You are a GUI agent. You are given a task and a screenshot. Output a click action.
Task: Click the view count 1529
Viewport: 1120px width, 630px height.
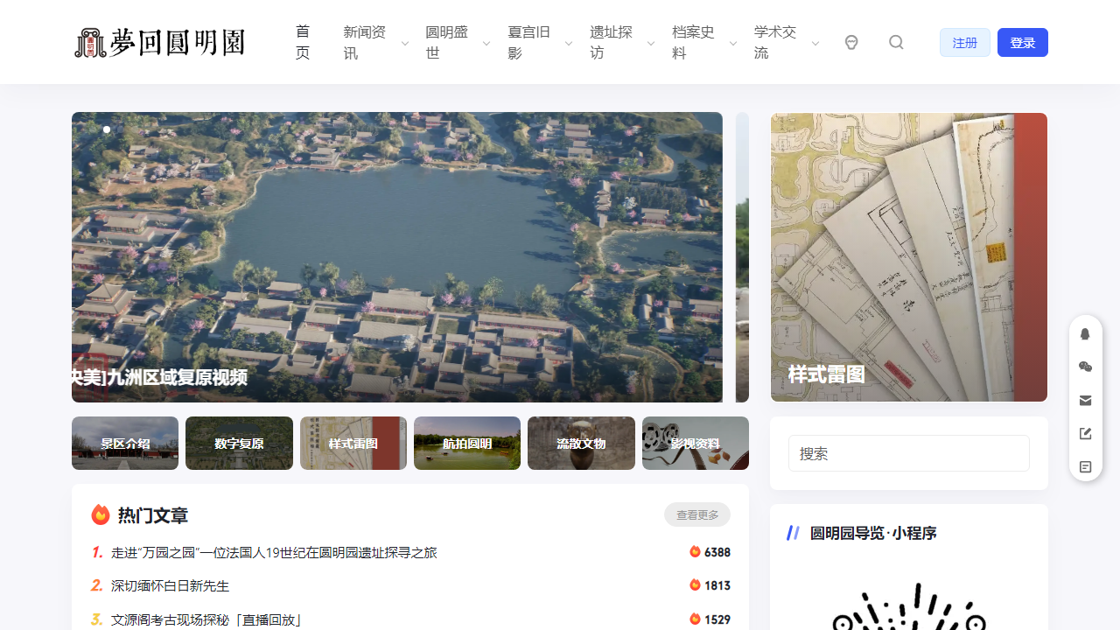717,619
